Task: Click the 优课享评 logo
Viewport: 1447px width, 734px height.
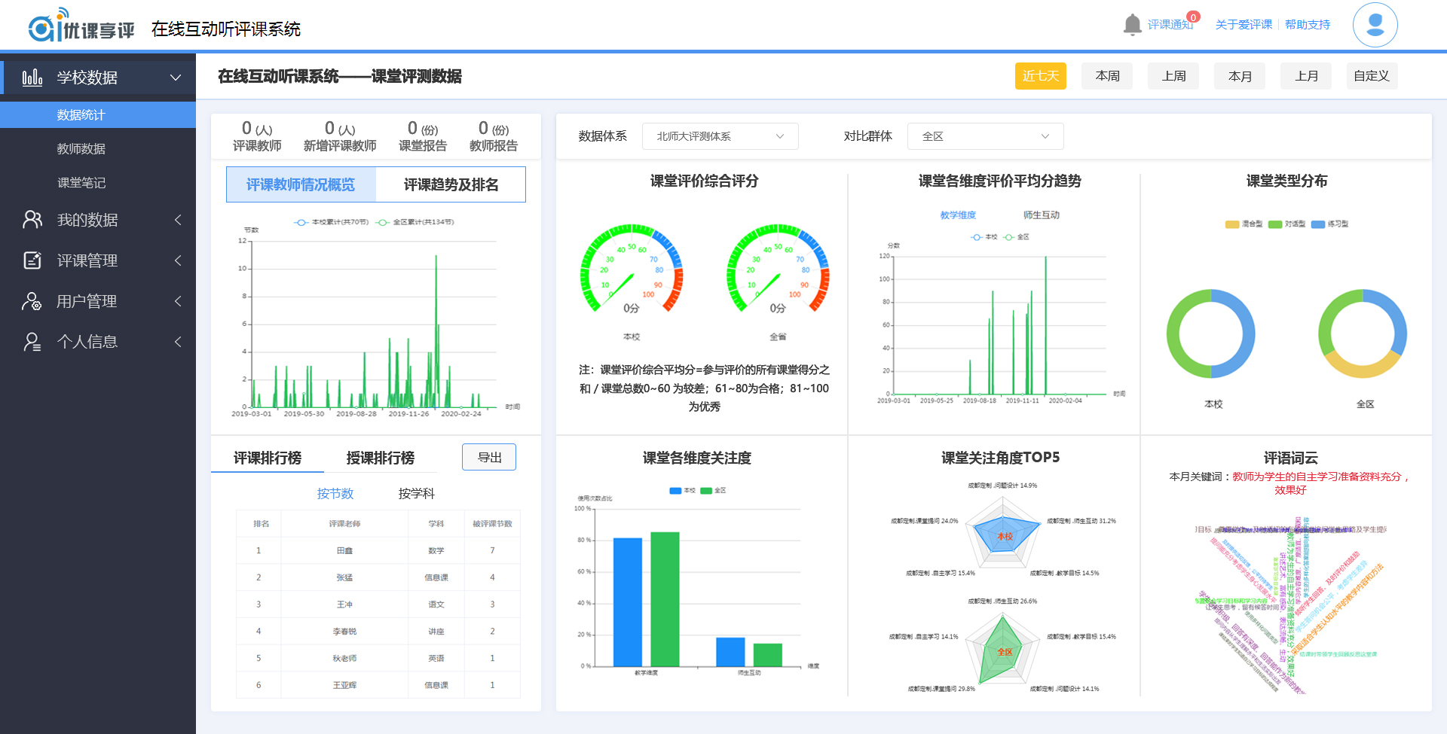Action: [81, 27]
